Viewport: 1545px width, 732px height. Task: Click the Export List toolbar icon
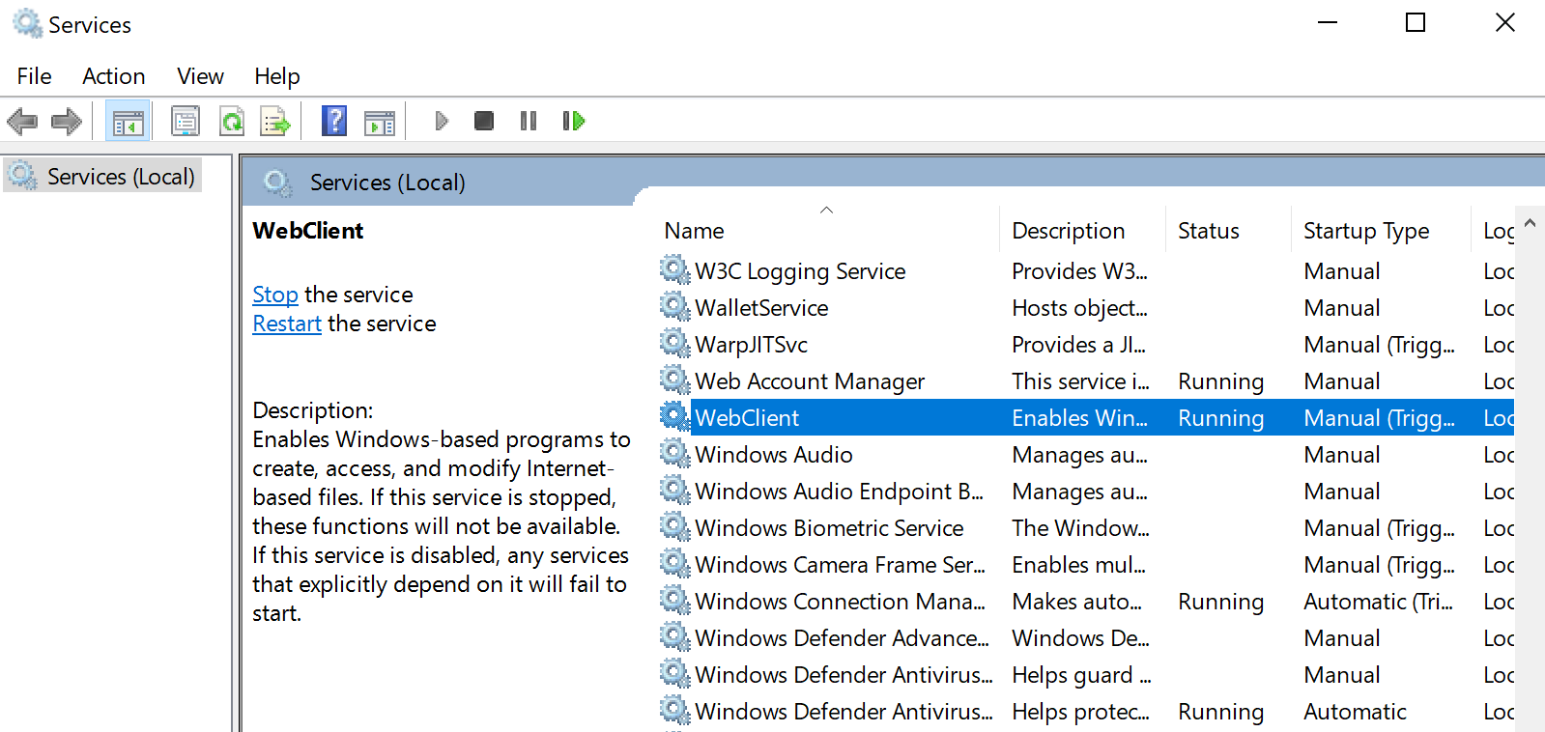click(x=275, y=122)
